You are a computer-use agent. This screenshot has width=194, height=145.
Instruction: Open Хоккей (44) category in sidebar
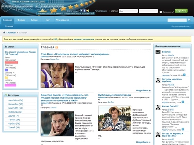coord(14,127)
